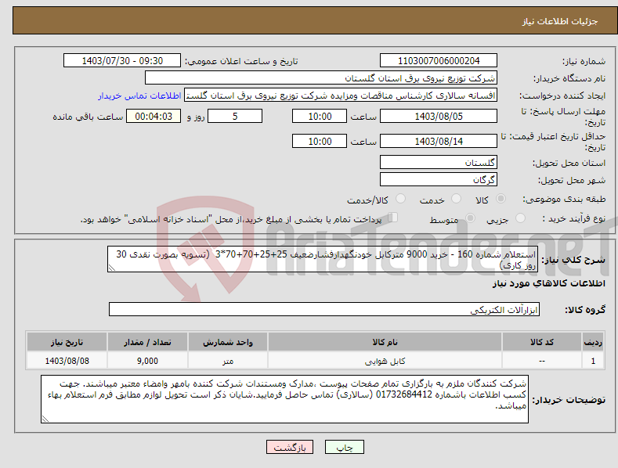
Task: Click the delivery province field گلستان
Action: pyautogui.click(x=439, y=162)
